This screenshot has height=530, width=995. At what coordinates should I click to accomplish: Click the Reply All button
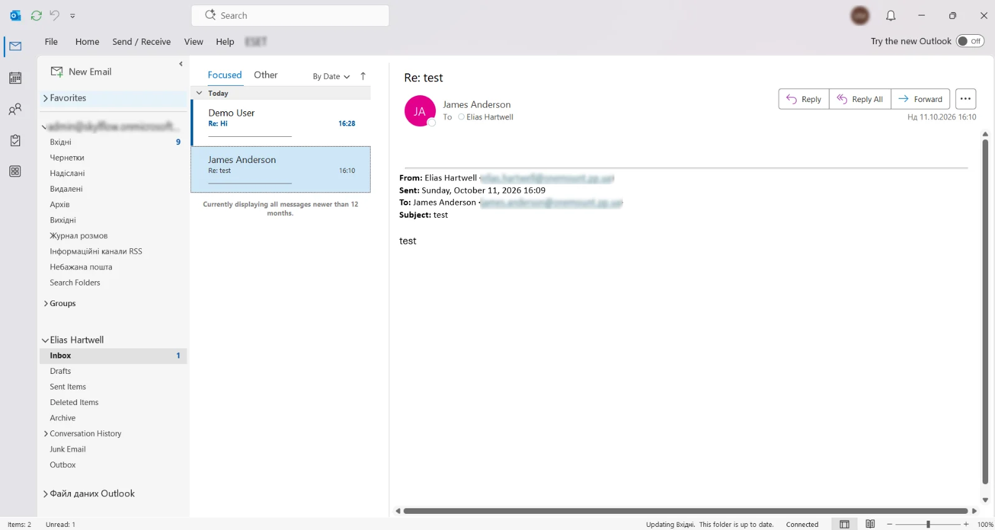860,99
